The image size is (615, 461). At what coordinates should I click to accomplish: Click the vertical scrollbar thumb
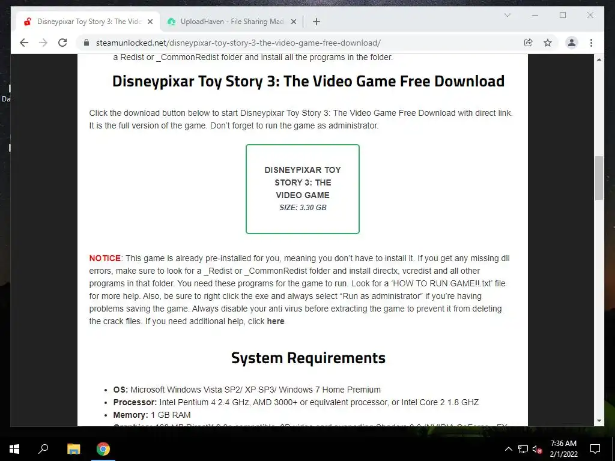click(x=599, y=178)
